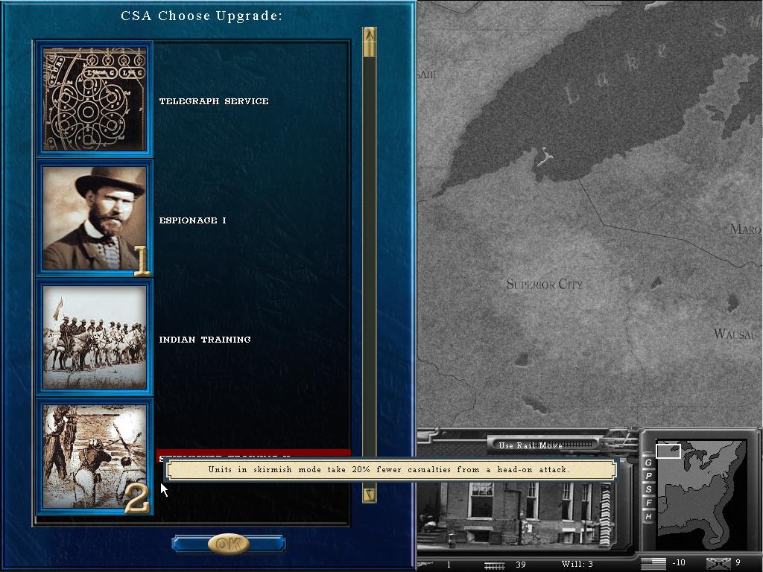This screenshot has height=572, width=763.
Task: Click the railroad track icon in status bar
Action: click(495, 565)
